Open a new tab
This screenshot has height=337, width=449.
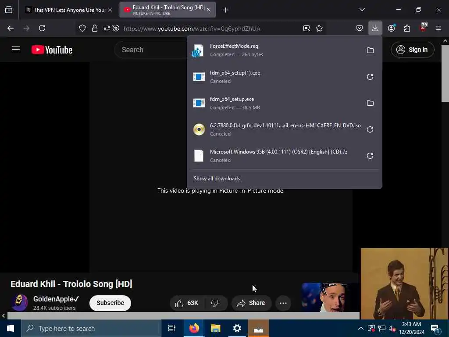point(225,10)
